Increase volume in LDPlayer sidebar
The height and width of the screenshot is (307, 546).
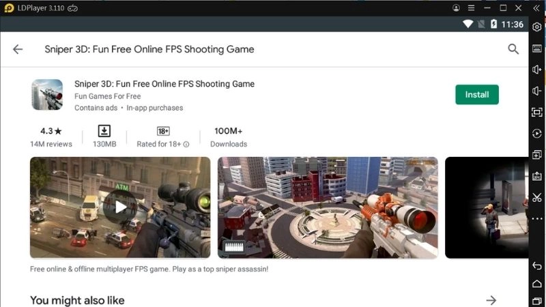pos(537,70)
